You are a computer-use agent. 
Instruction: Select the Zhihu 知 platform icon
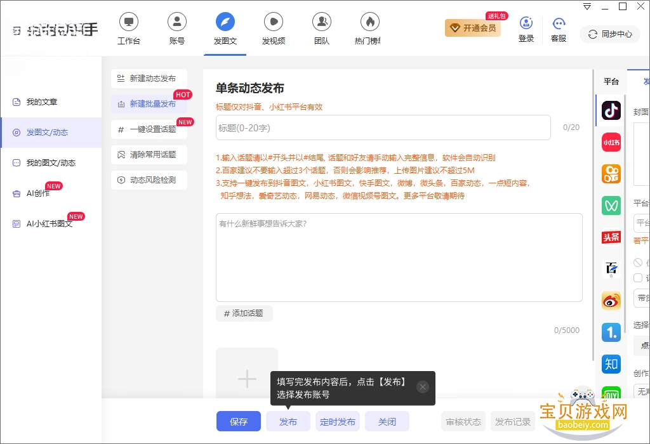tap(611, 364)
